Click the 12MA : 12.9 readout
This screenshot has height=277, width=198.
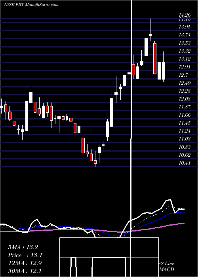click(25, 263)
